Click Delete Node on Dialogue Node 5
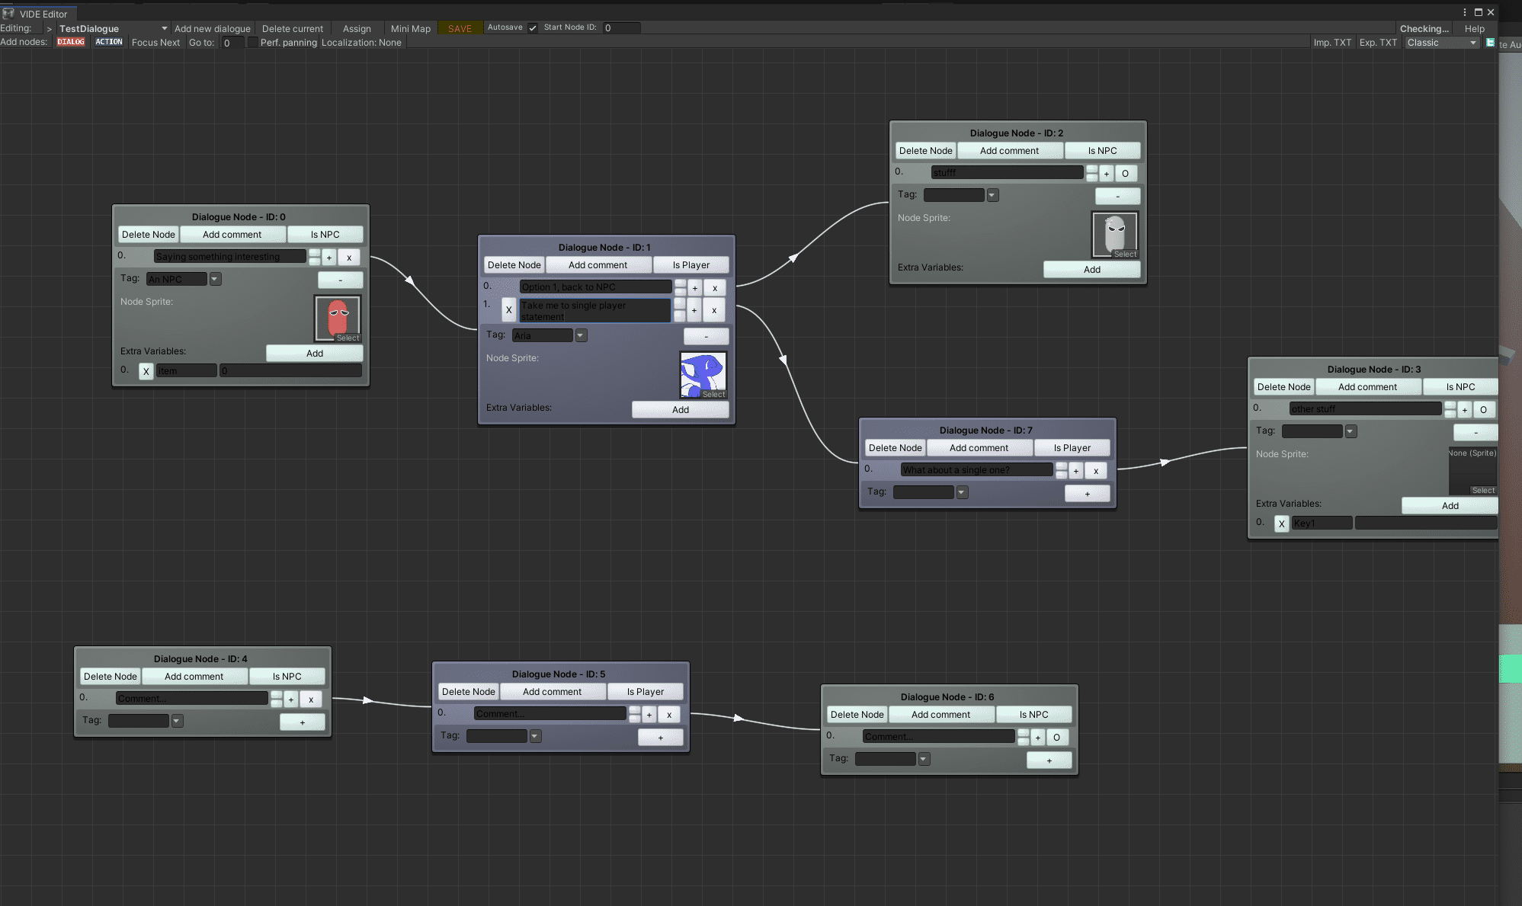 [468, 692]
